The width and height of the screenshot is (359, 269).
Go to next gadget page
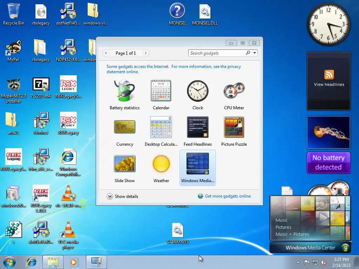coord(145,53)
